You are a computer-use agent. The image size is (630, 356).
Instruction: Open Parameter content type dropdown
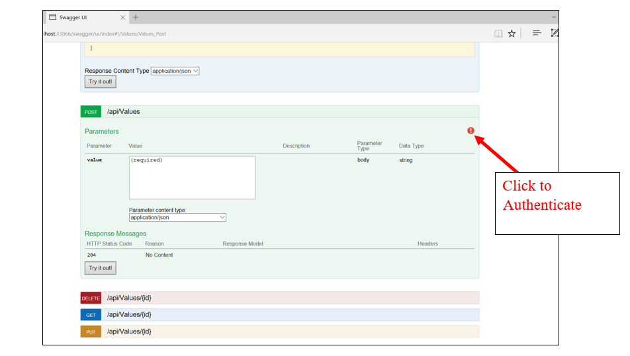tap(177, 218)
